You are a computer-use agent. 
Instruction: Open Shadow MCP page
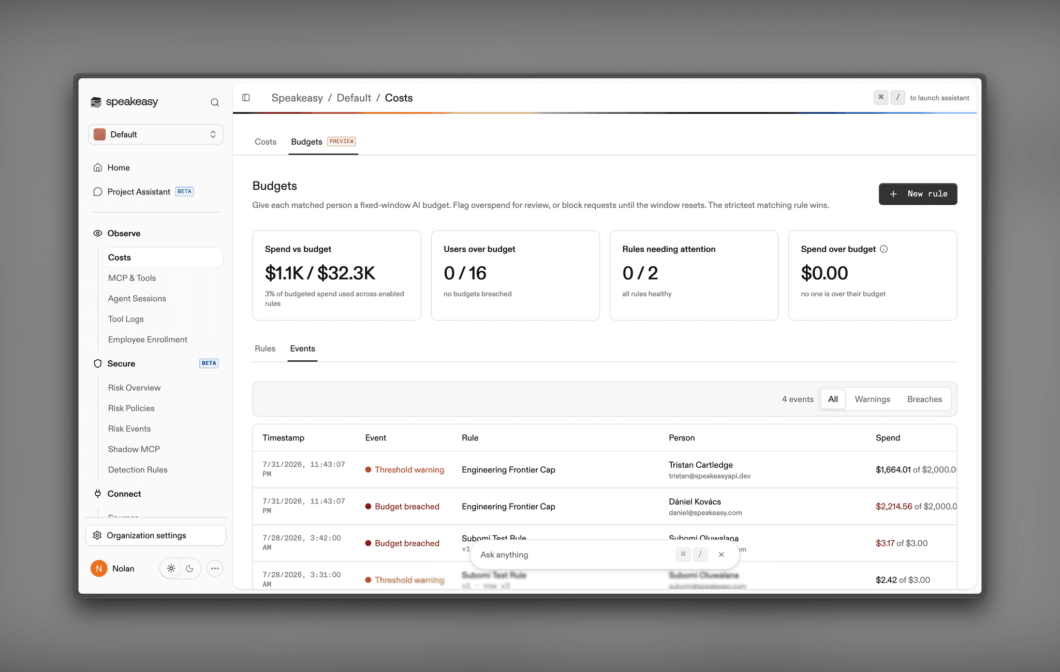click(x=134, y=449)
